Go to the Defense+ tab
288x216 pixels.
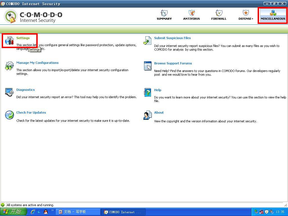click(246, 15)
